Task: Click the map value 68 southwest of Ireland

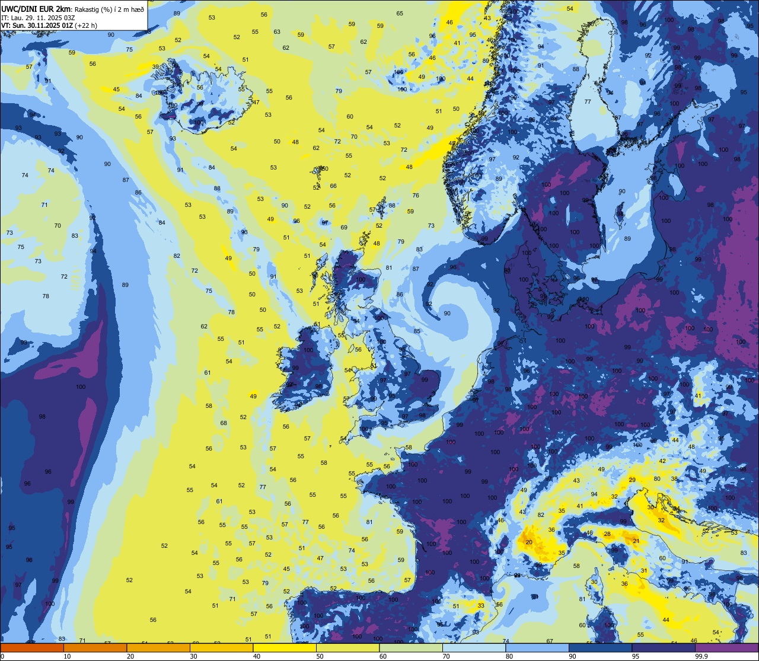Action: 224,423
